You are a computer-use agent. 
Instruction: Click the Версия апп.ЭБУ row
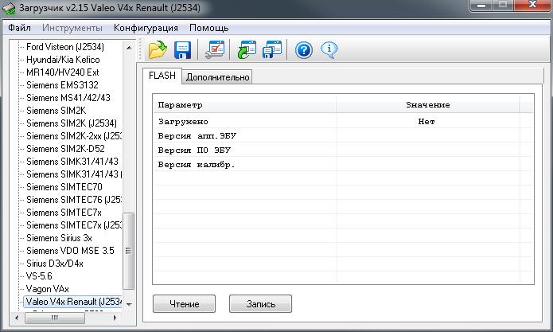(343, 135)
